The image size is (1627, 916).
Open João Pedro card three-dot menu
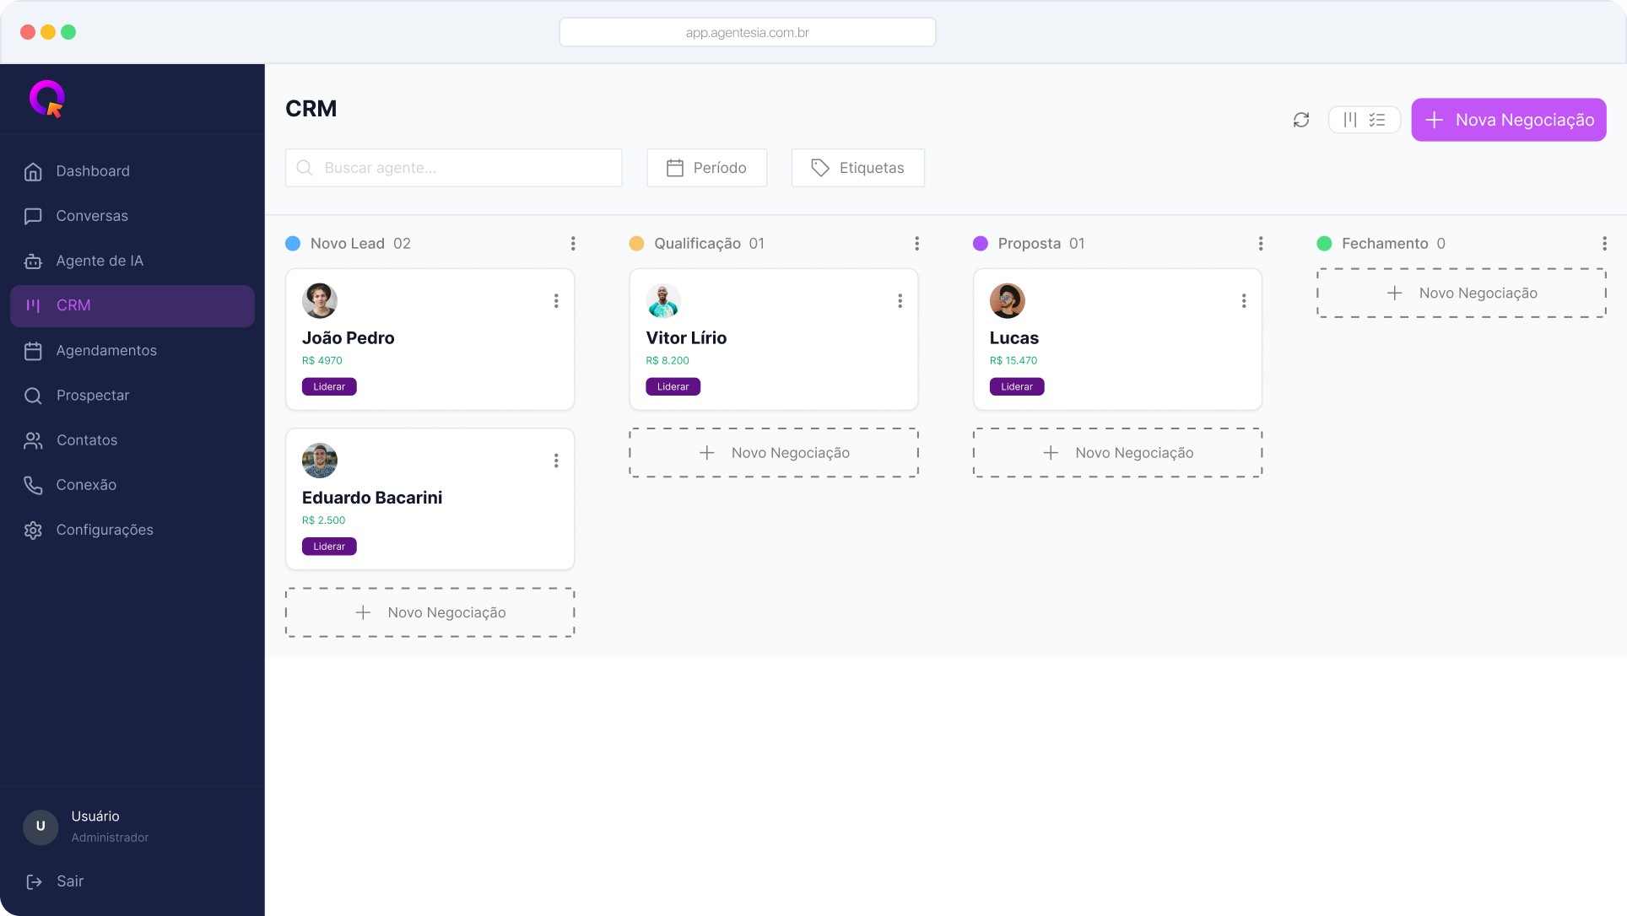[x=556, y=301]
